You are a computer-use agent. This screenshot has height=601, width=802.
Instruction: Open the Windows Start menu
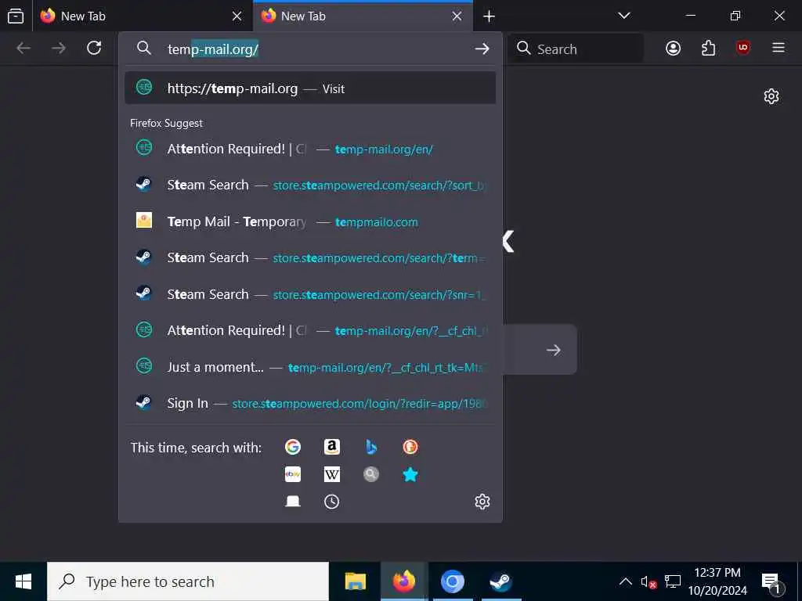tap(23, 581)
